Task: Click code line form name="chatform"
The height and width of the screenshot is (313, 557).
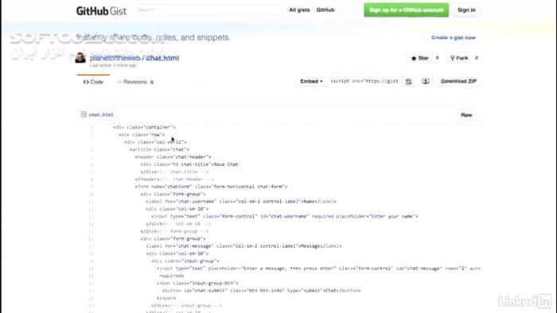Action: [x=211, y=187]
